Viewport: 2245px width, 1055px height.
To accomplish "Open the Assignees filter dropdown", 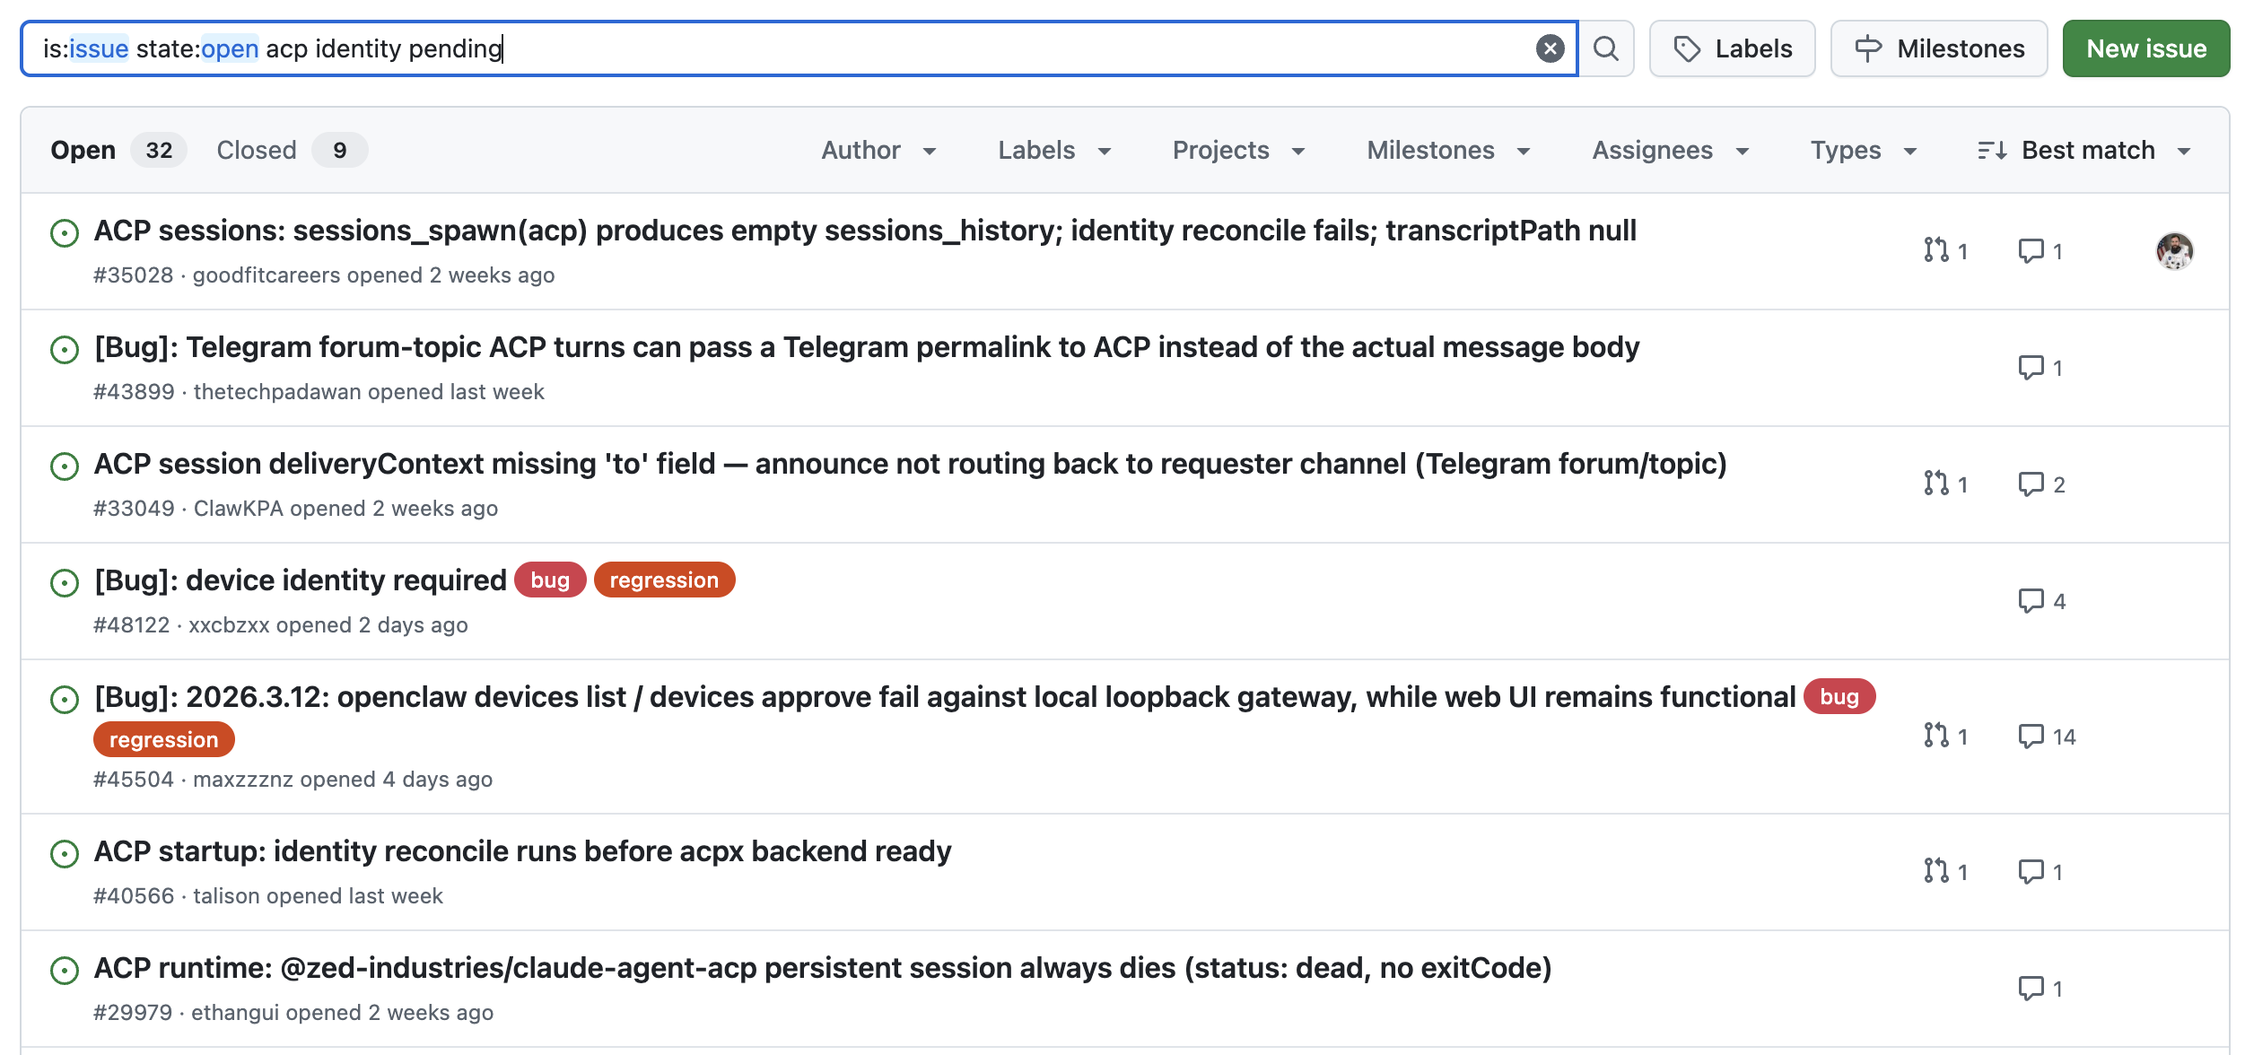I will pyautogui.click(x=1670, y=150).
